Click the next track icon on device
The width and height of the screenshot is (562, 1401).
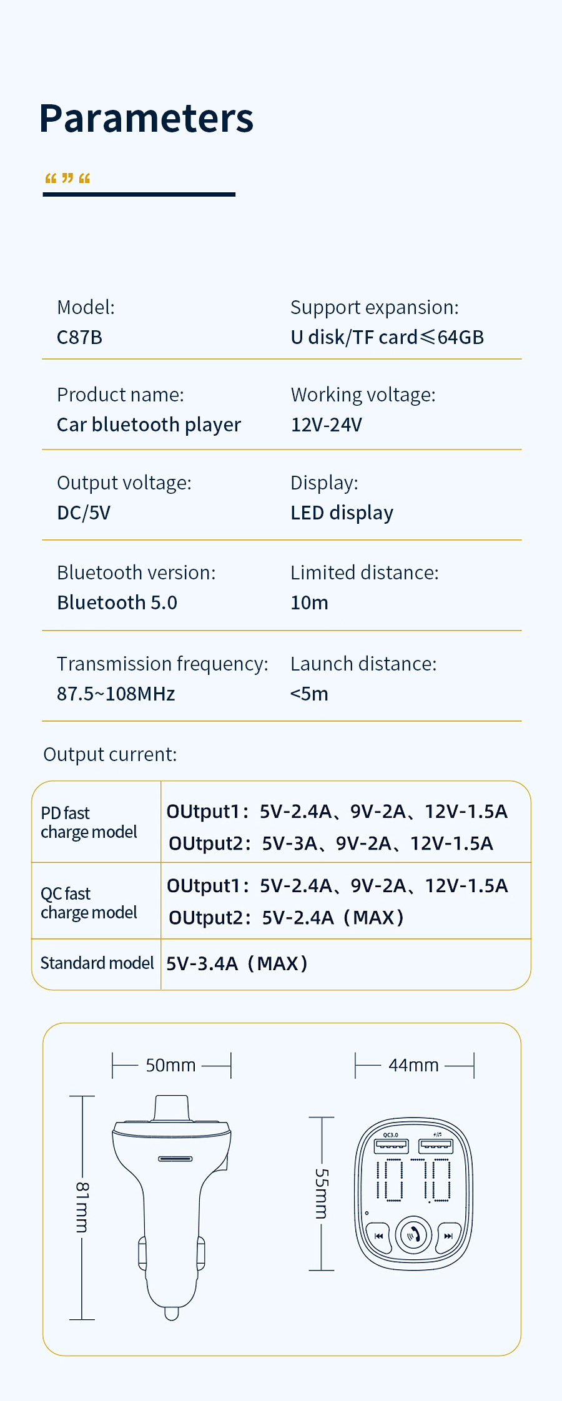(x=448, y=1236)
